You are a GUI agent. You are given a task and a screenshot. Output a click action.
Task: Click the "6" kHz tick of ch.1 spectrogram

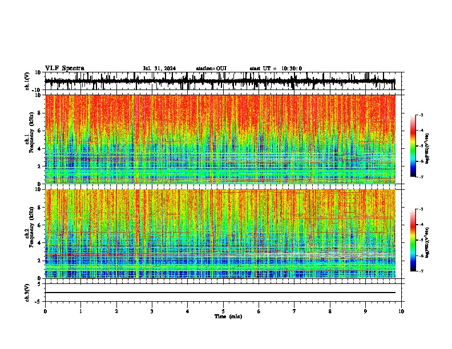(39, 131)
